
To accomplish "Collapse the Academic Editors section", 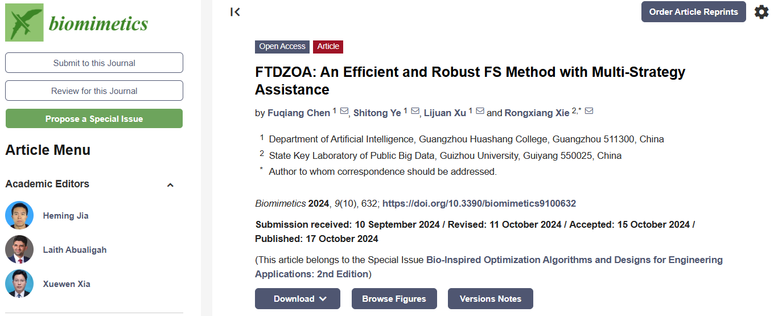I will click(x=170, y=185).
